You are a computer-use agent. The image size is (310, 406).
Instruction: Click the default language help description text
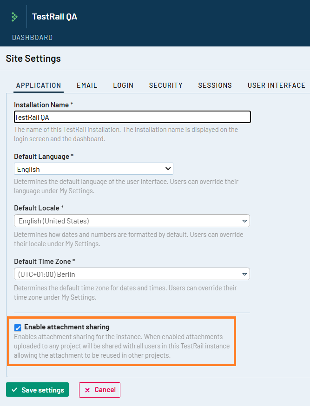[126, 186]
